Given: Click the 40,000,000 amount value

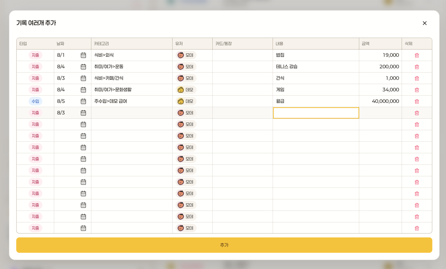Looking at the screenshot, I should click(x=385, y=101).
